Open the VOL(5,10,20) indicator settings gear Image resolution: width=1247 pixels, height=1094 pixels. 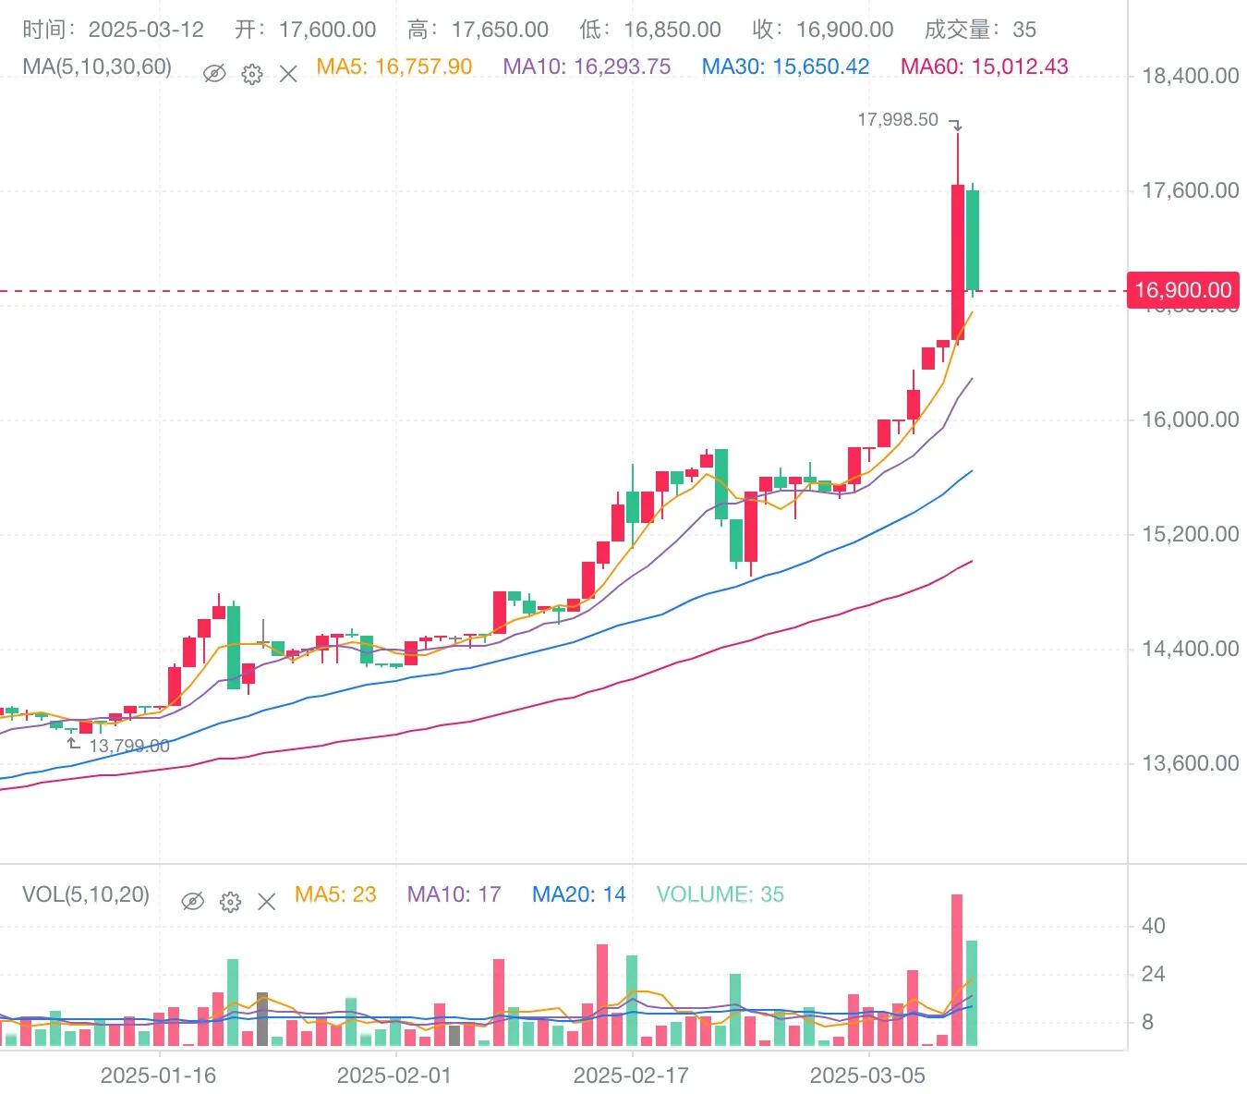coord(230,901)
